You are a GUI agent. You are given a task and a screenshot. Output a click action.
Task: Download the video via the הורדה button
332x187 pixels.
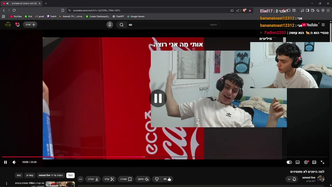tap(93, 179)
